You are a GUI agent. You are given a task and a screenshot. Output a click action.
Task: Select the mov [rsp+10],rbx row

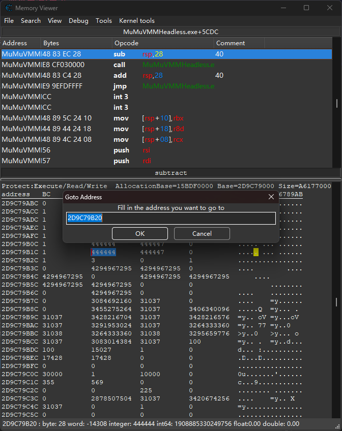pyautogui.click(x=166, y=118)
